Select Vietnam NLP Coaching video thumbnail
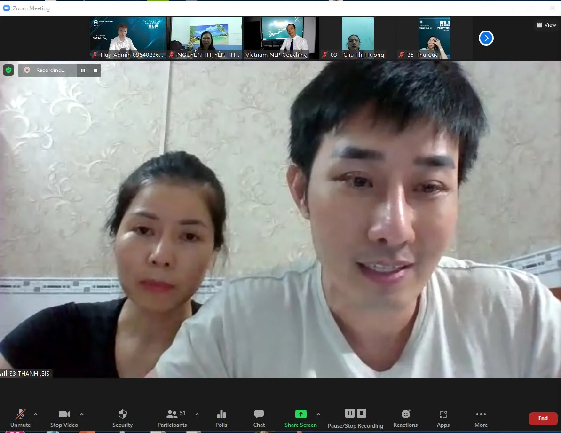This screenshot has width=561, height=433. (x=280, y=38)
